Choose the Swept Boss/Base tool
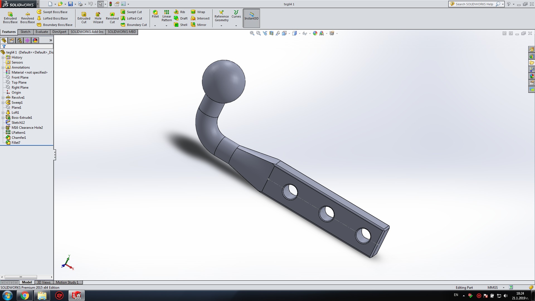Viewport: 535px width, 301px height. point(52,12)
